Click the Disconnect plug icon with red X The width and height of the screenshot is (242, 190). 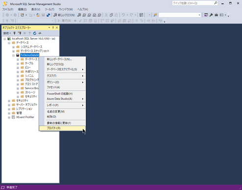(20, 33)
